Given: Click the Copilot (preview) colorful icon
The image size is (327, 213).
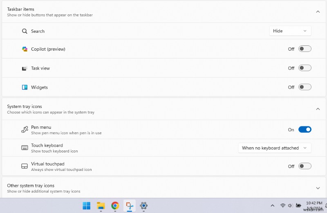Looking at the screenshot, I should (25, 49).
